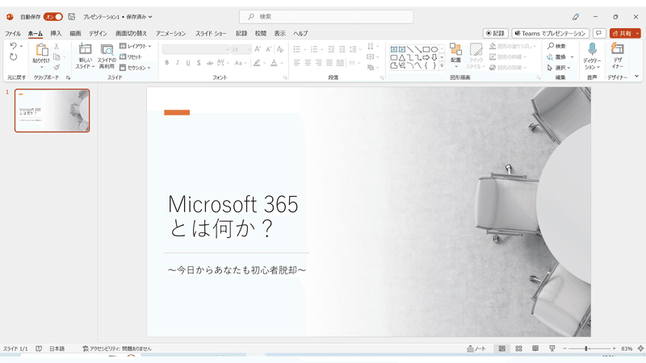Open the Layout (レイアウト) dropdown

pyautogui.click(x=136, y=46)
